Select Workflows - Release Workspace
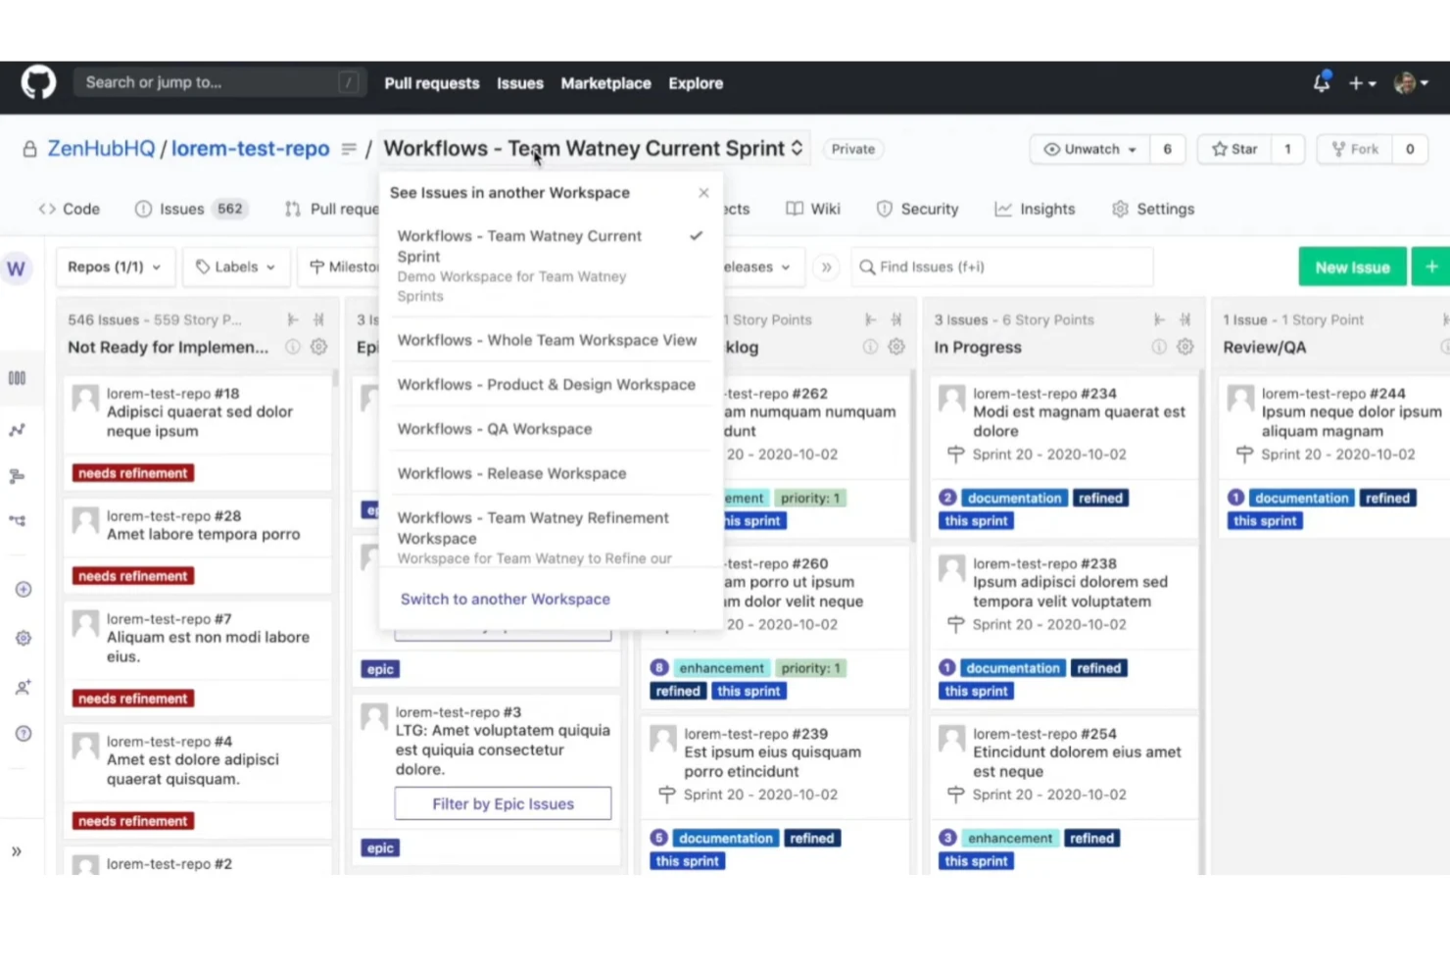The image size is (1450, 967). pos(550,473)
